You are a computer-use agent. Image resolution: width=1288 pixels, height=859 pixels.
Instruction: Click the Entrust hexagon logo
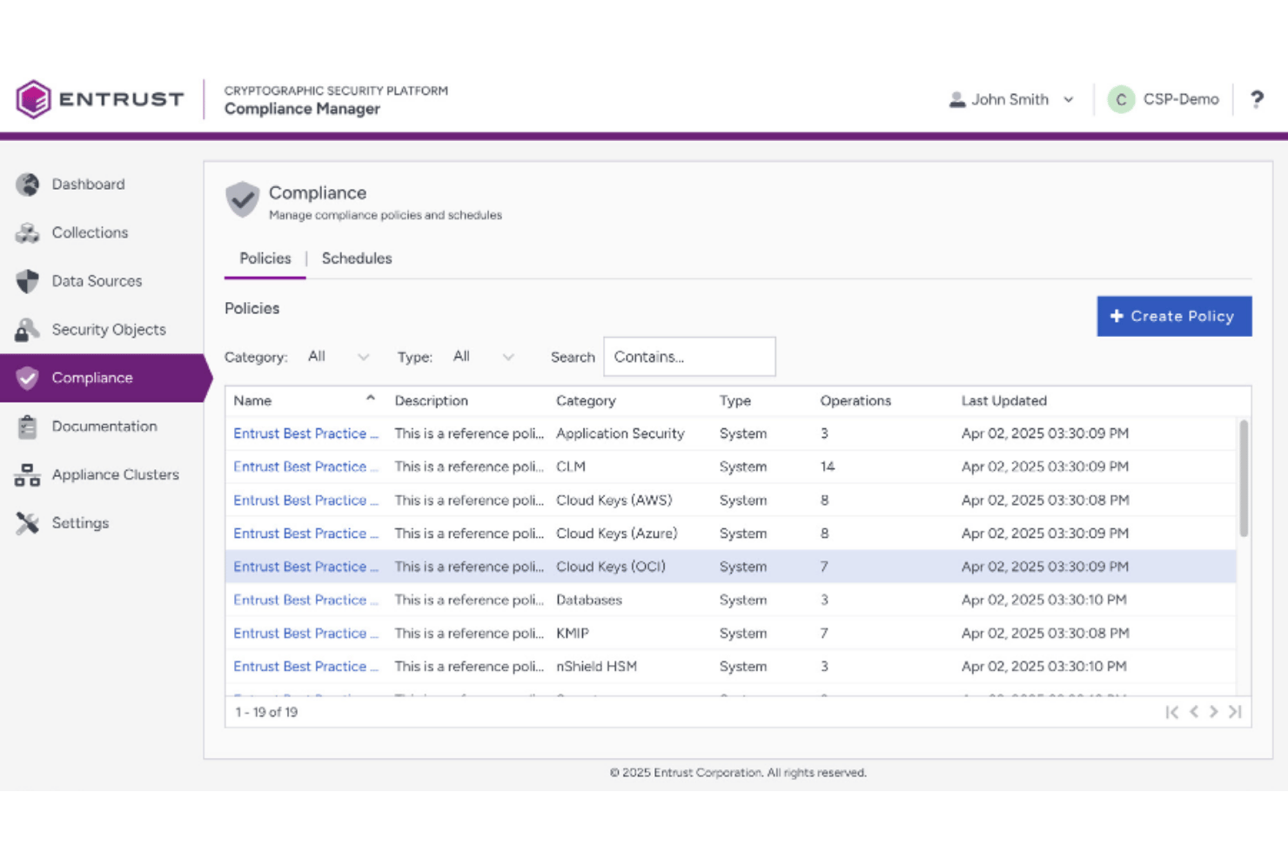point(34,99)
